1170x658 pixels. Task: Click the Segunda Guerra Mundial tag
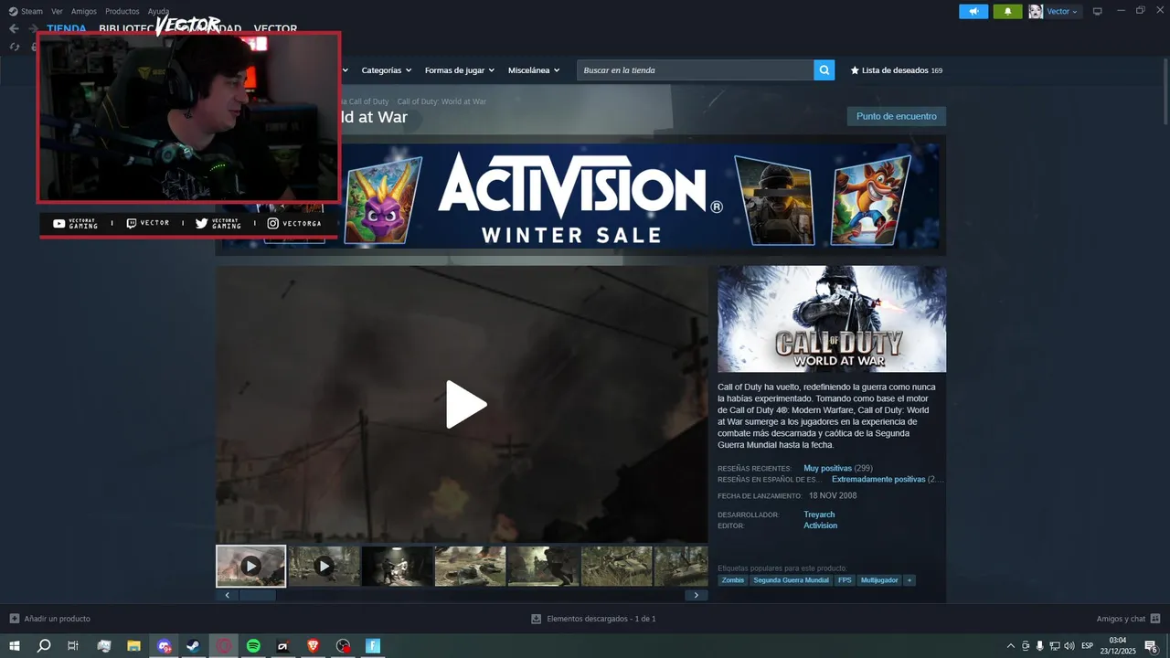click(x=791, y=580)
